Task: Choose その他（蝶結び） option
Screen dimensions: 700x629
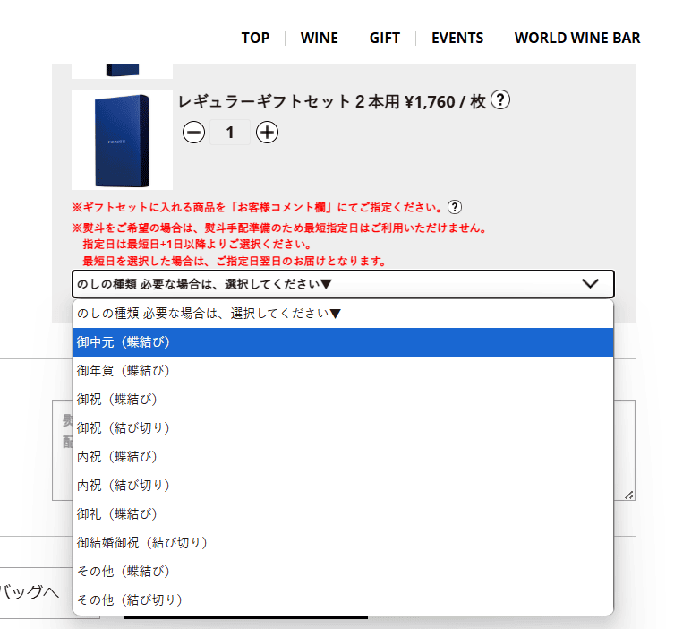Action: click(343, 572)
